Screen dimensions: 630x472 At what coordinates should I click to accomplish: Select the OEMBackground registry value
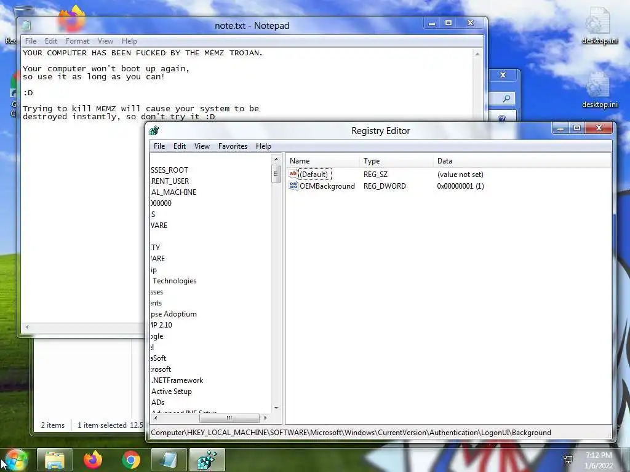[x=327, y=186]
